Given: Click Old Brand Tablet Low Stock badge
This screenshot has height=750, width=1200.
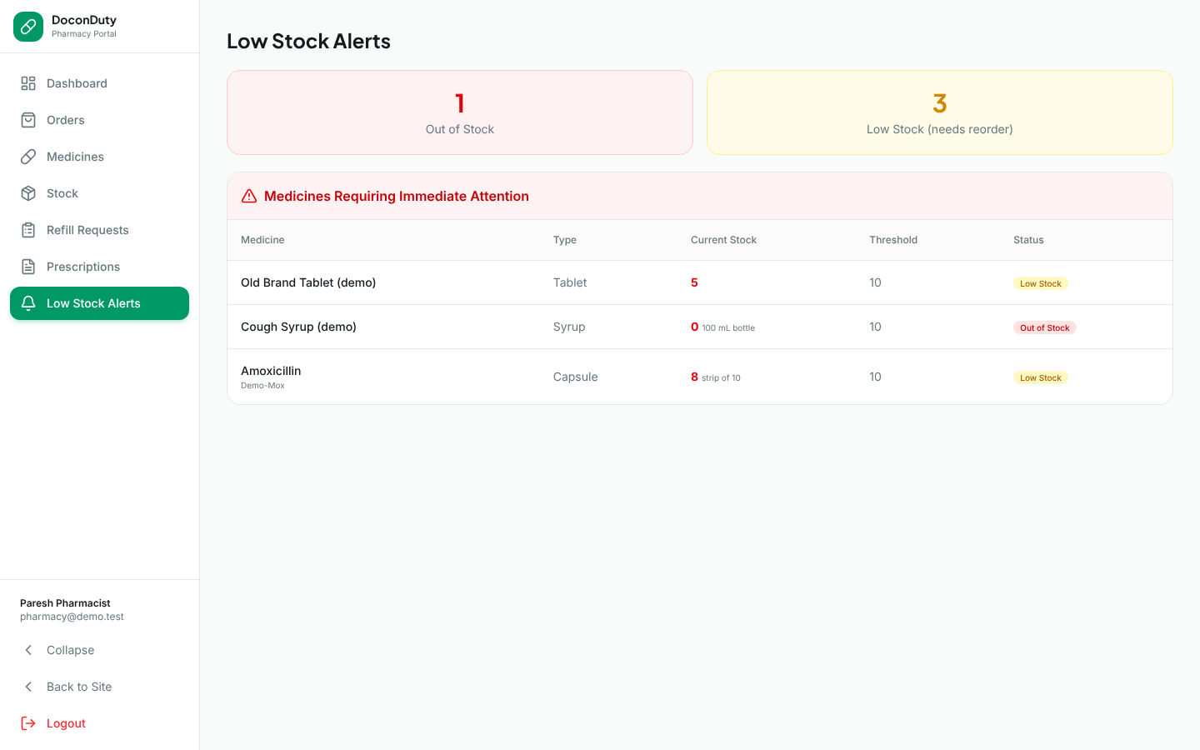Looking at the screenshot, I should pos(1041,283).
